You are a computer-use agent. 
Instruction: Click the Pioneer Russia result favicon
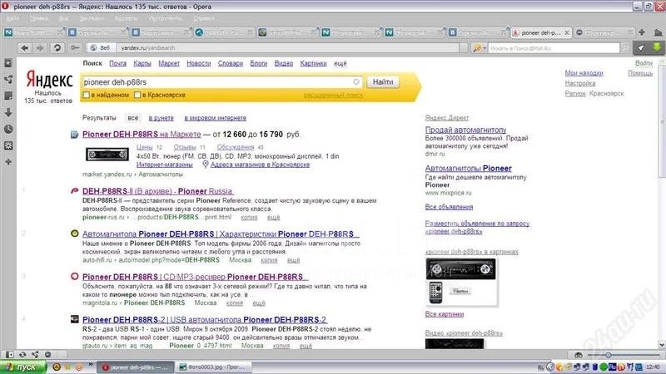[74, 191]
